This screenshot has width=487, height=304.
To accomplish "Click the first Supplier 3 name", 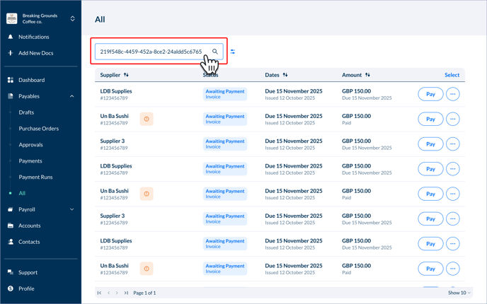I will tap(113, 141).
